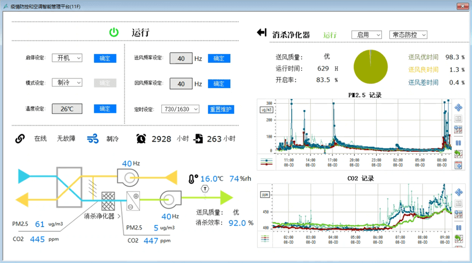This screenshot has height=263, width=472.
Task: Click the green undo icon on PM2.5 chart
Action: click(458, 154)
